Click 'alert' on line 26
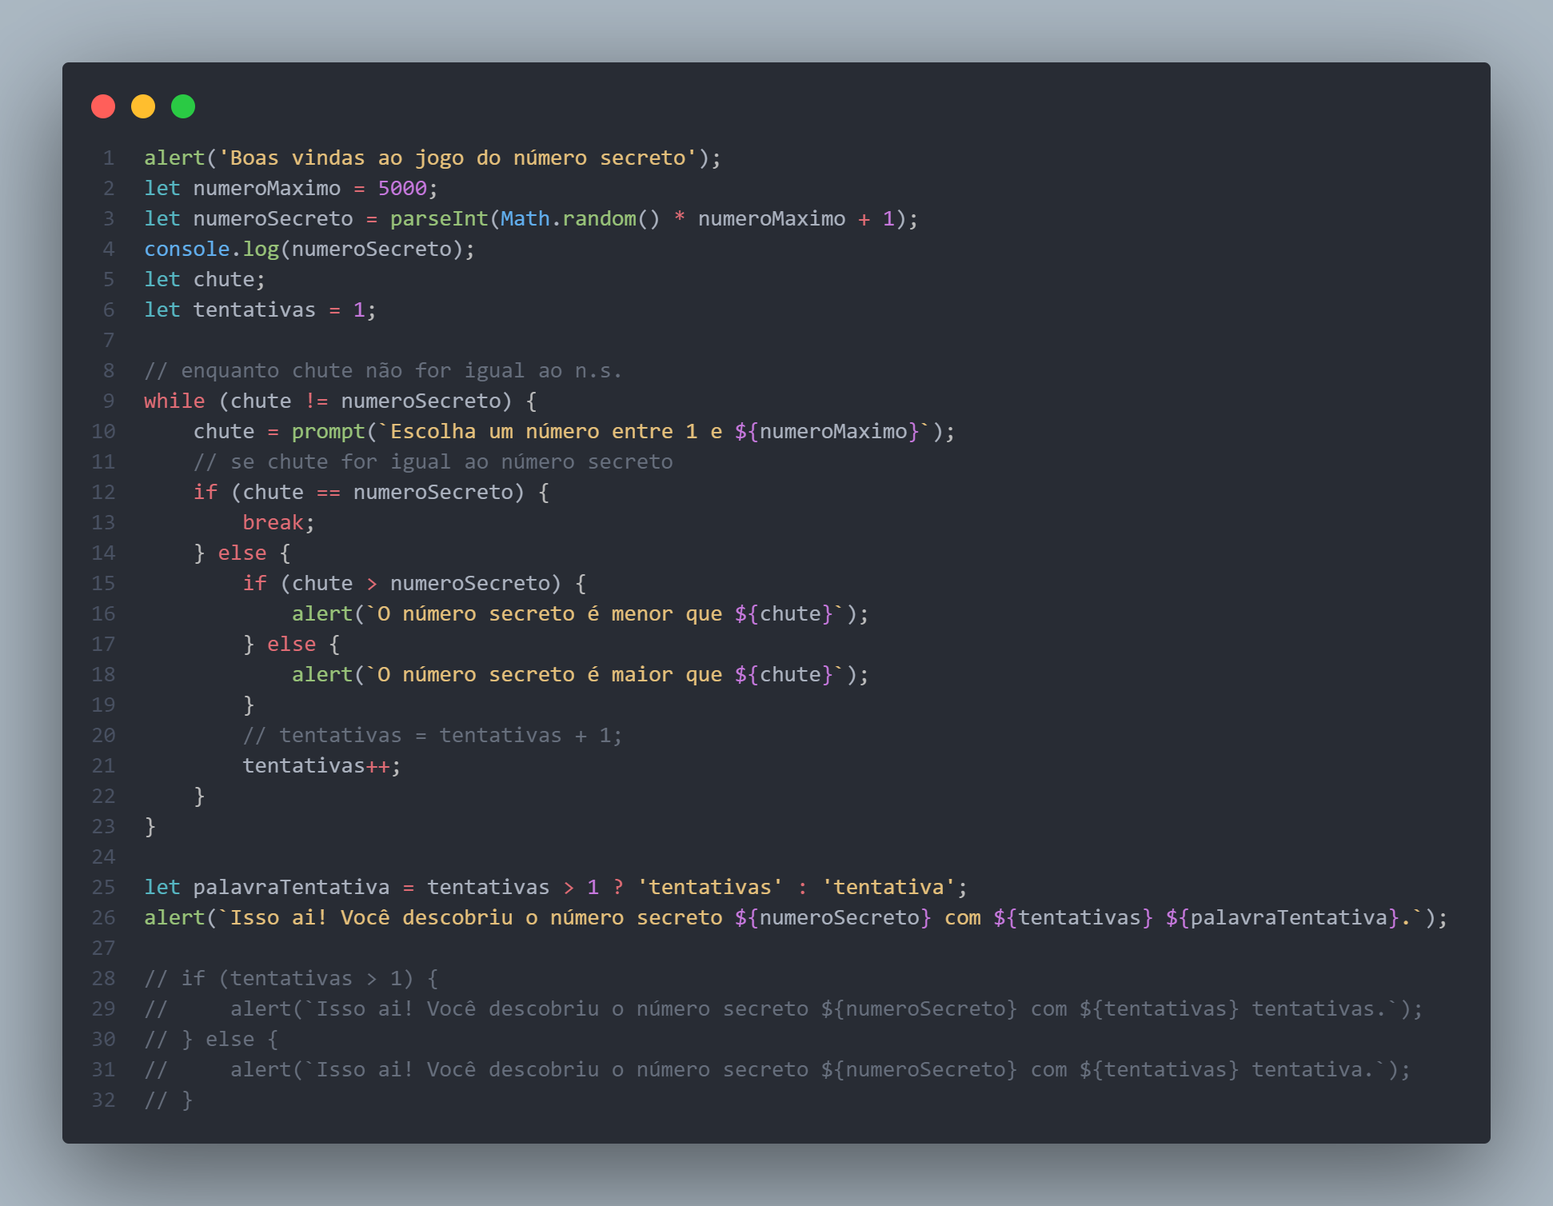This screenshot has height=1206, width=1553. coord(174,917)
